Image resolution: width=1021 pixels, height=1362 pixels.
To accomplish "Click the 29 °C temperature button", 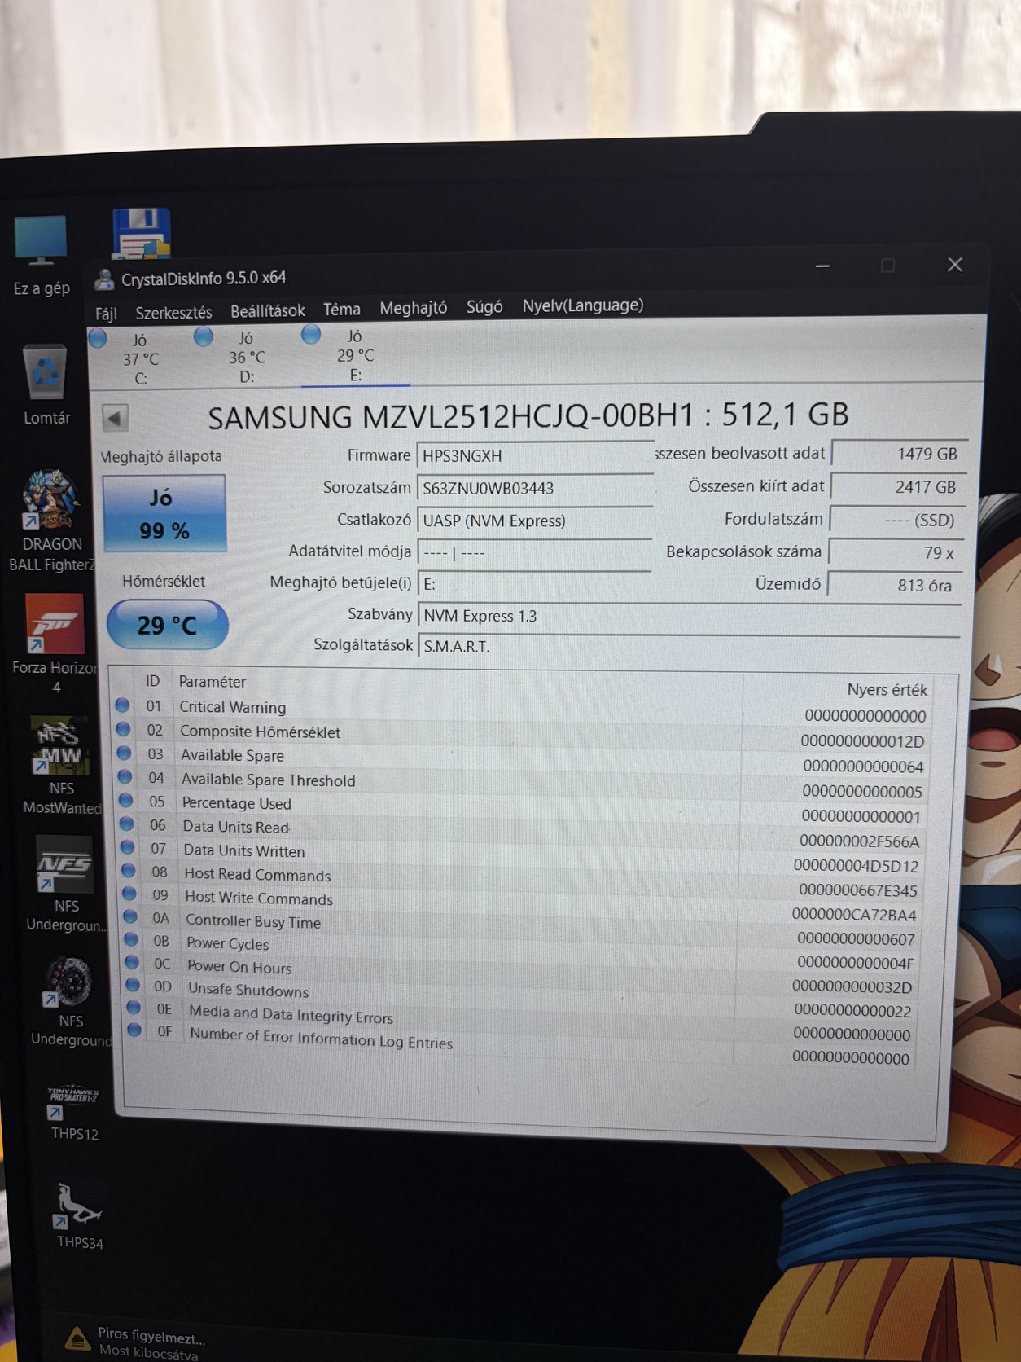I will pos(167,625).
